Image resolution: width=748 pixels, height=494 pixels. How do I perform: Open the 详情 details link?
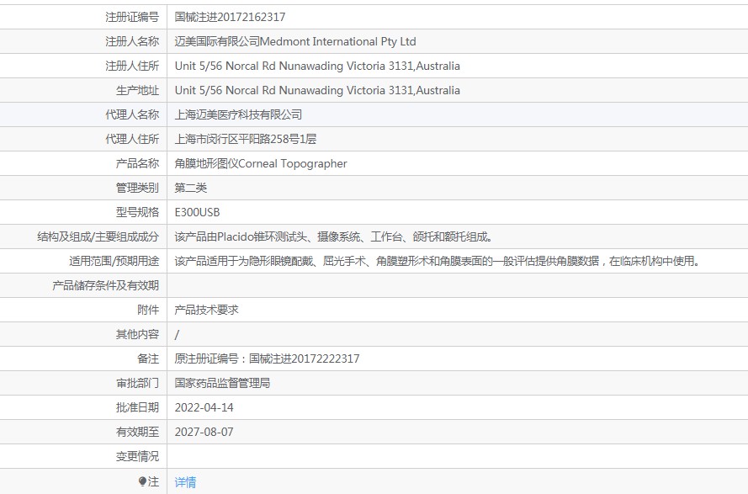click(x=185, y=482)
